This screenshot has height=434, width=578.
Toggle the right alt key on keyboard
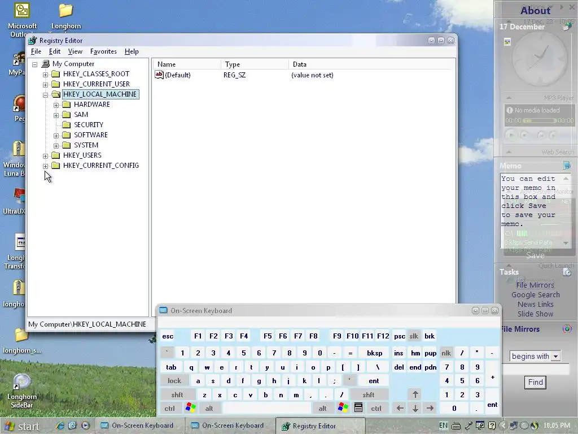(322, 408)
